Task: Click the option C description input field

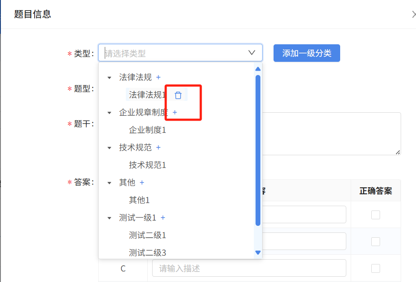Action: (x=249, y=268)
